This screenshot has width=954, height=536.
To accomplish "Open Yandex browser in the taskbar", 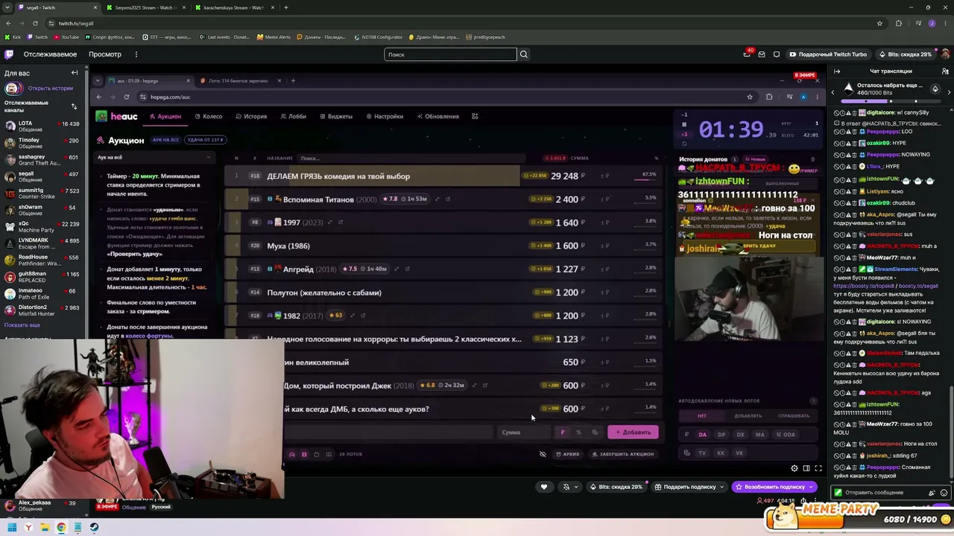I will (28, 527).
